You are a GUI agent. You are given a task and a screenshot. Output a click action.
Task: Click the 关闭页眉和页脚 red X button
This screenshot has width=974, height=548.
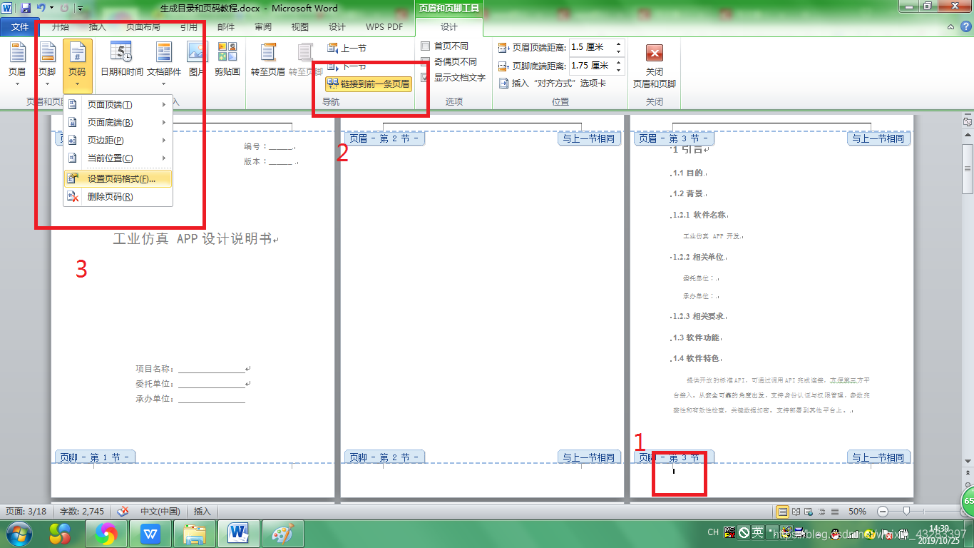point(654,64)
